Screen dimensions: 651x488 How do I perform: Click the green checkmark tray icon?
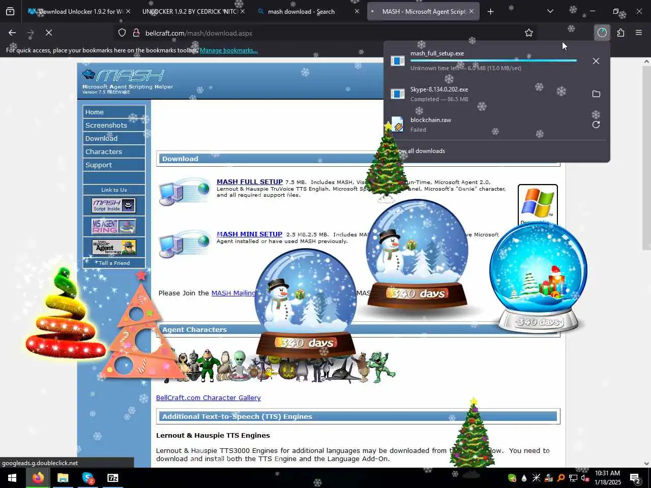pos(512,478)
